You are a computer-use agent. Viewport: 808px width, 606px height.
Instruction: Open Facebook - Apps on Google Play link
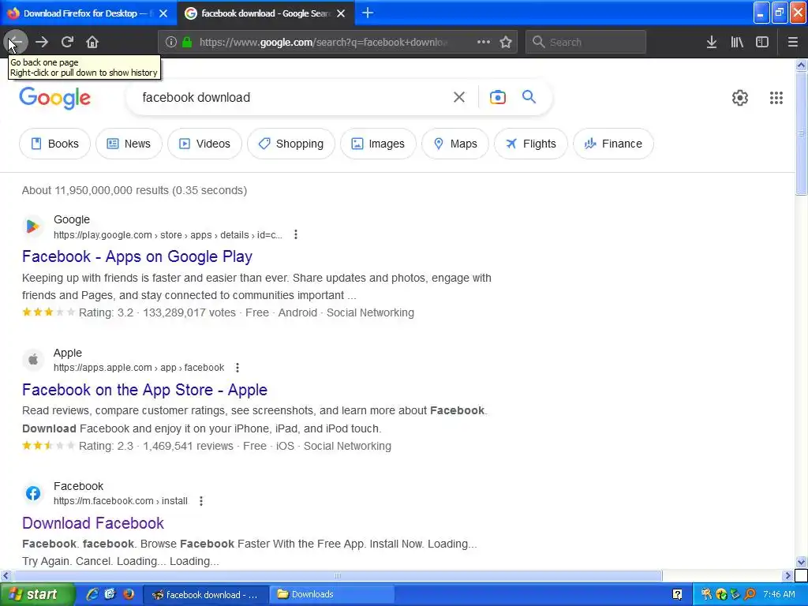click(137, 256)
